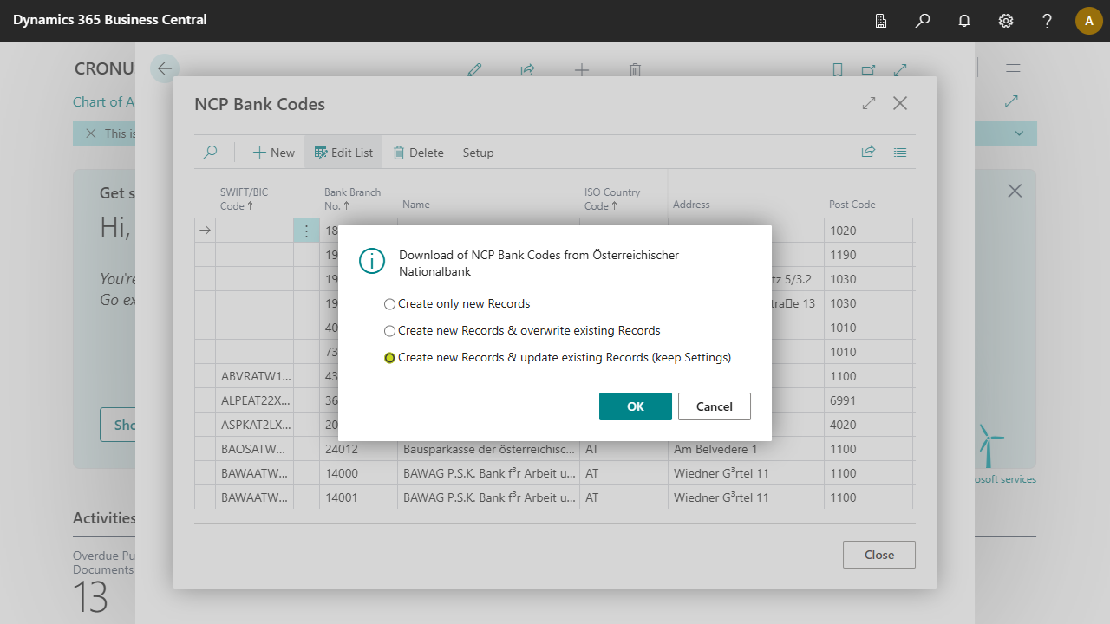Screen dimensions: 1110x624
Task: Expand NCP Bank Codes window to full size
Action: pos(869,103)
